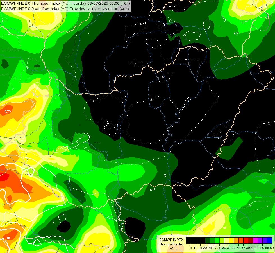The width and height of the screenshot is (275, 253).
Task: Click the BestLiftedIndex title line at top
Action: point(65,9)
